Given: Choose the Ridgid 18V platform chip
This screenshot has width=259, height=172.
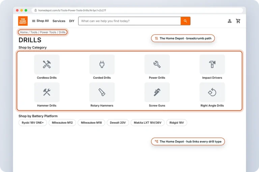Looking at the screenshot, I should (177, 123).
